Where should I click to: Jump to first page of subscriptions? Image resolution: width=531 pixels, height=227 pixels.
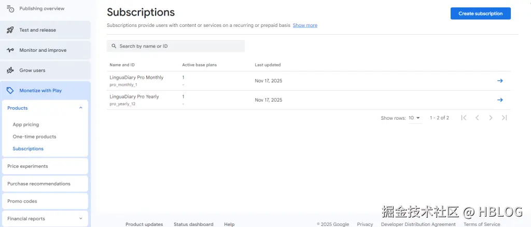tap(464, 118)
